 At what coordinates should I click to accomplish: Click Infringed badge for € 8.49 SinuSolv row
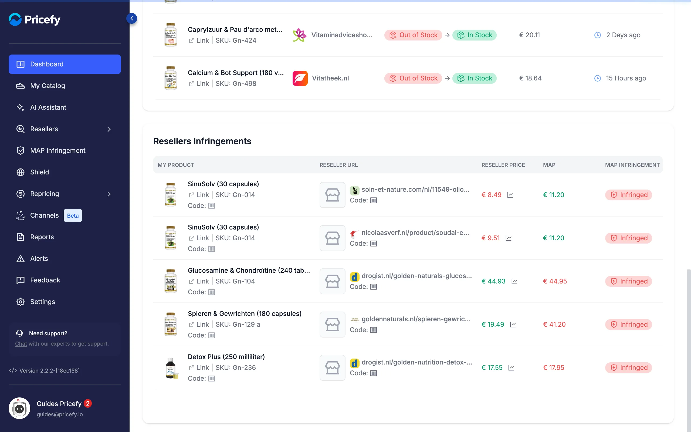click(628, 195)
